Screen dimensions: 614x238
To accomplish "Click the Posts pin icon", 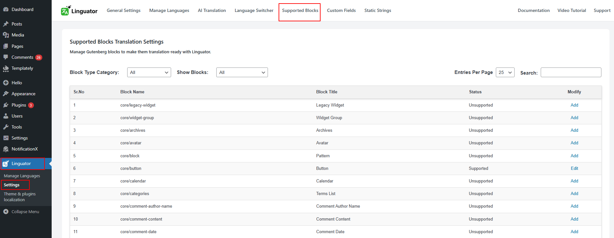I will click(6, 24).
